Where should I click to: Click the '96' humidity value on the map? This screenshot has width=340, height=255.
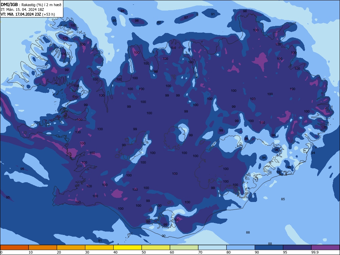pyautogui.click(x=276, y=150)
